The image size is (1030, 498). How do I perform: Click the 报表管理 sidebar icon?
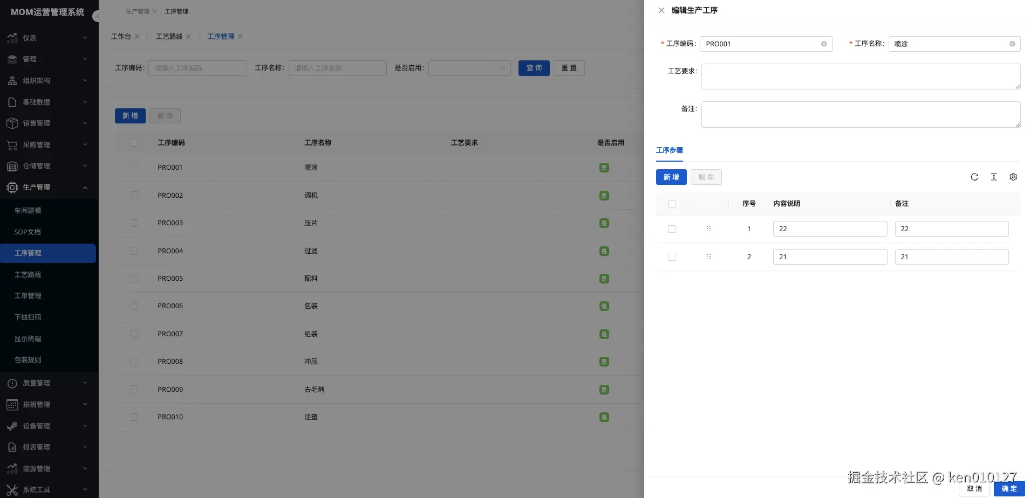coord(12,447)
